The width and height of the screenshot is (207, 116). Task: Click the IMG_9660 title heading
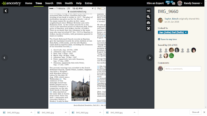tap(168, 12)
